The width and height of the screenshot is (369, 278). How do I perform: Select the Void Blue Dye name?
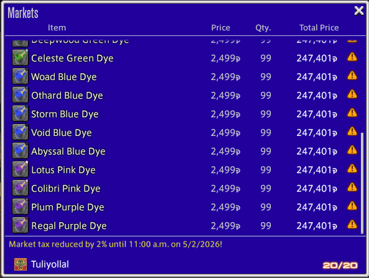pyautogui.click(x=61, y=133)
